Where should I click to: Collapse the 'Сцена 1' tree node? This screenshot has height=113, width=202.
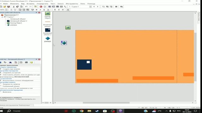pyautogui.click(x=3, y=17)
